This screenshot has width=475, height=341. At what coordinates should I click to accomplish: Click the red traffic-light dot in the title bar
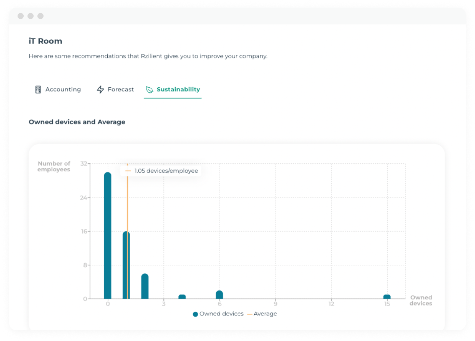point(20,16)
